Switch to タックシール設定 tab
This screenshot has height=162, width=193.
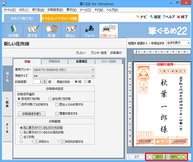coord(109,62)
